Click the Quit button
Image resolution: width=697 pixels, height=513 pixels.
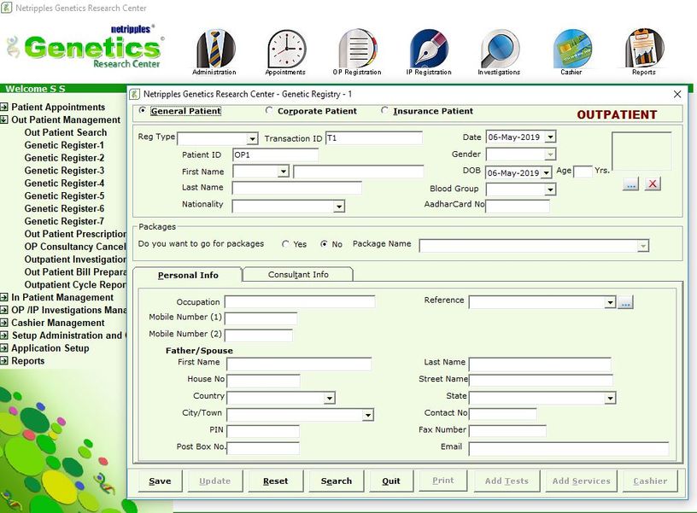(391, 481)
